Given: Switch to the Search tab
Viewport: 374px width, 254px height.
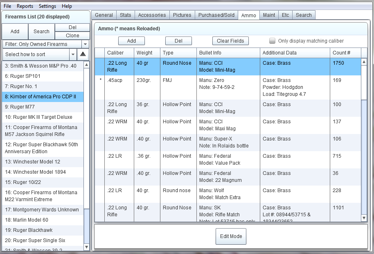Looking at the screenshot, I should 304,15.
